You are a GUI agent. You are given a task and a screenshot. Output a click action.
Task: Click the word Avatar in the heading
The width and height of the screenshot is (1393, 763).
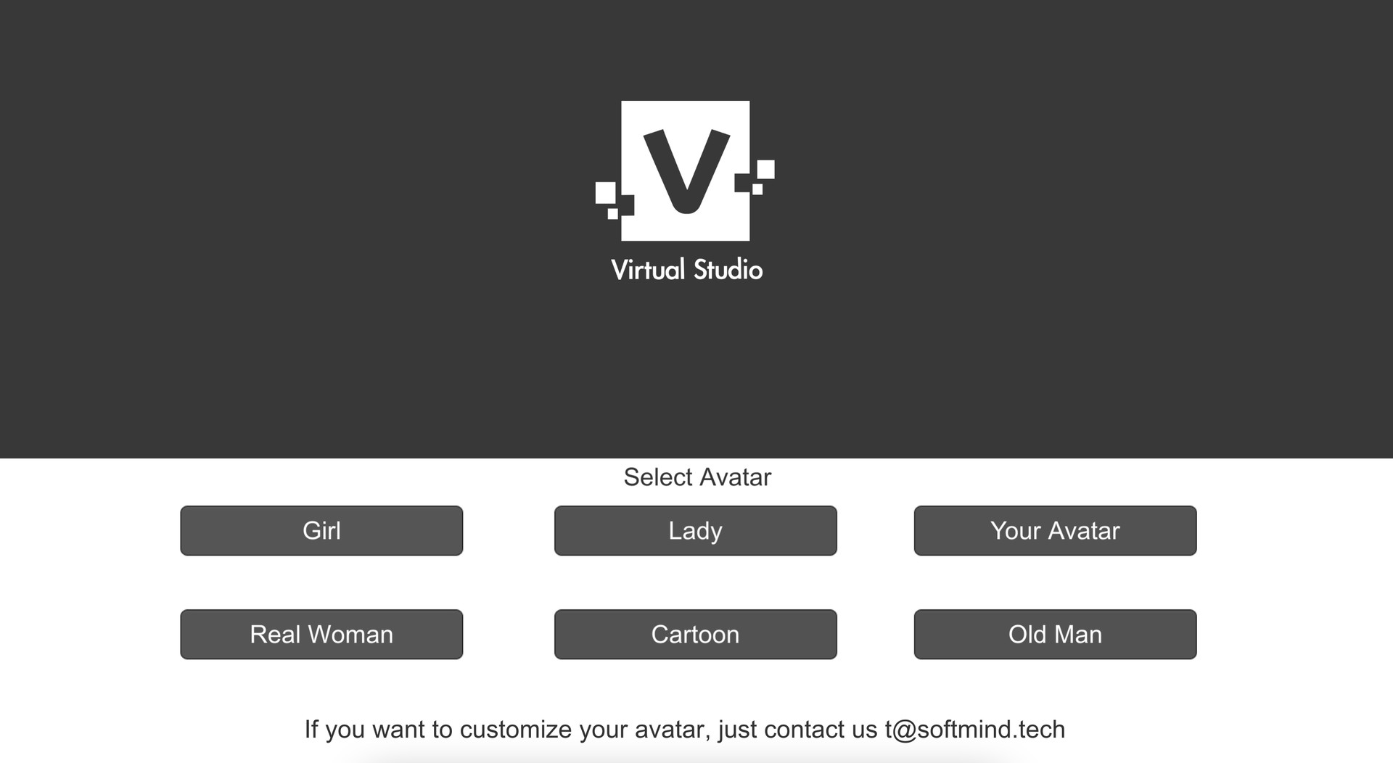click(736, 477)
